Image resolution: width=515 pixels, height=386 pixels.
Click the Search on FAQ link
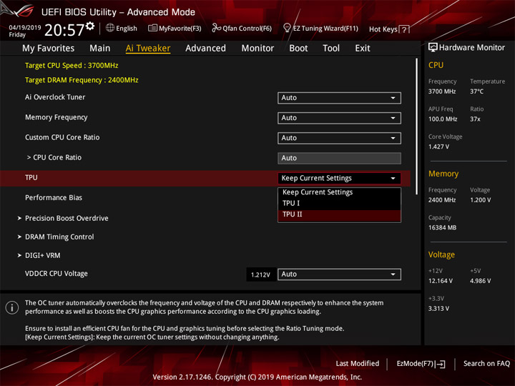click(486, 363)
